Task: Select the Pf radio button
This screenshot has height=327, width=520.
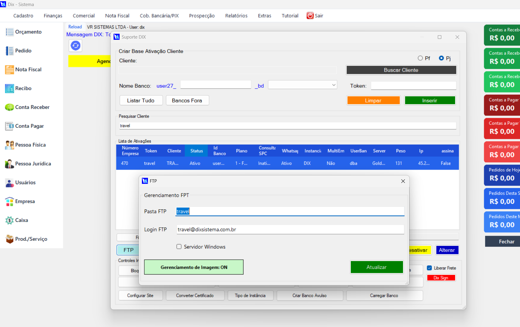Action: 420,58
